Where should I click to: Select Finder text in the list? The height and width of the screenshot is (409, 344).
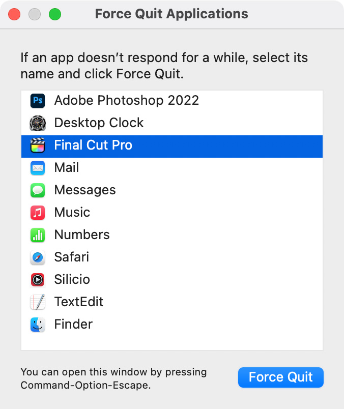[73, 324]
